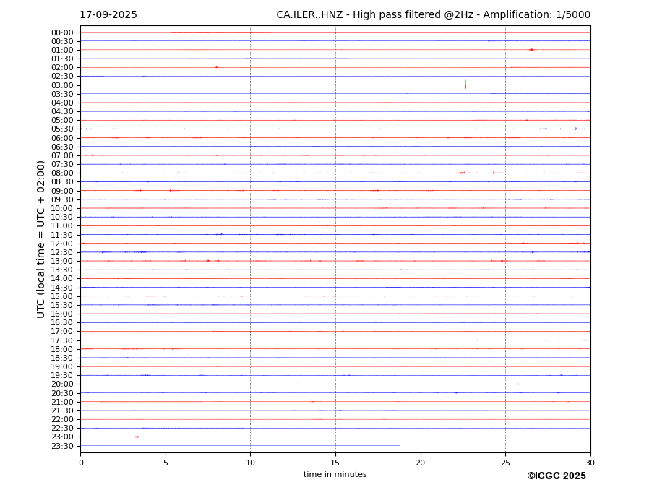
Task: Click the 23:30 time row label
Action: click(x=62, y=446)
